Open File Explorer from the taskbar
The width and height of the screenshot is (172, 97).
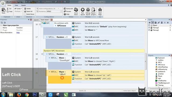point(11,95)
